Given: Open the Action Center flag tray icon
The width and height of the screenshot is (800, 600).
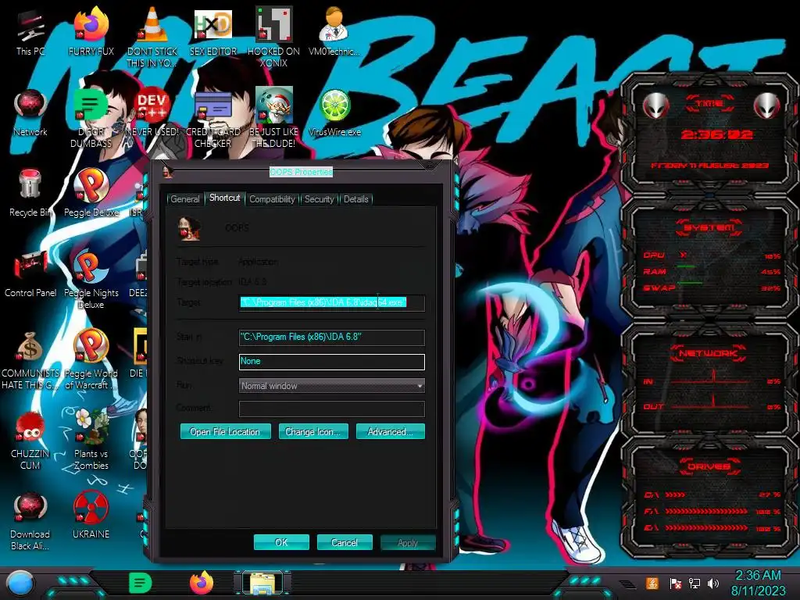Looking at the screenshot, I should [x=675, y=583].
